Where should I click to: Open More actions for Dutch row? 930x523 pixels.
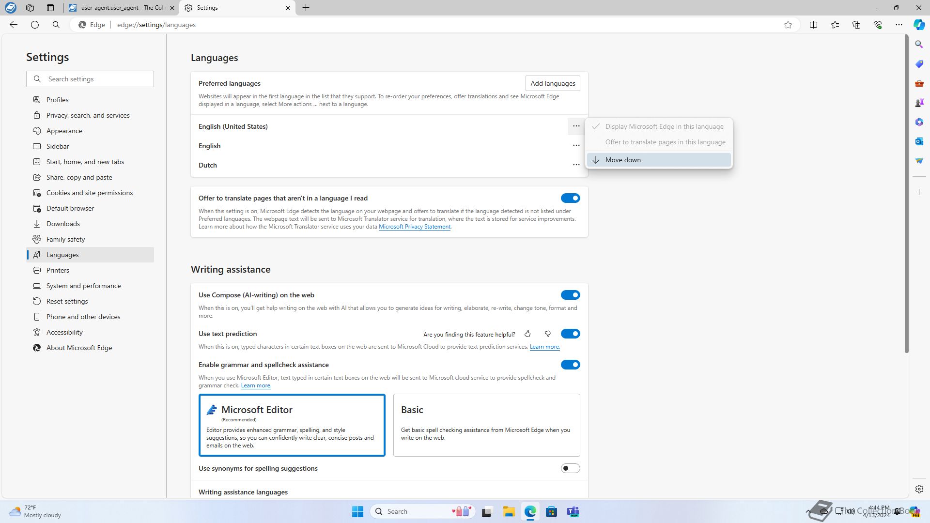[576, 165]
